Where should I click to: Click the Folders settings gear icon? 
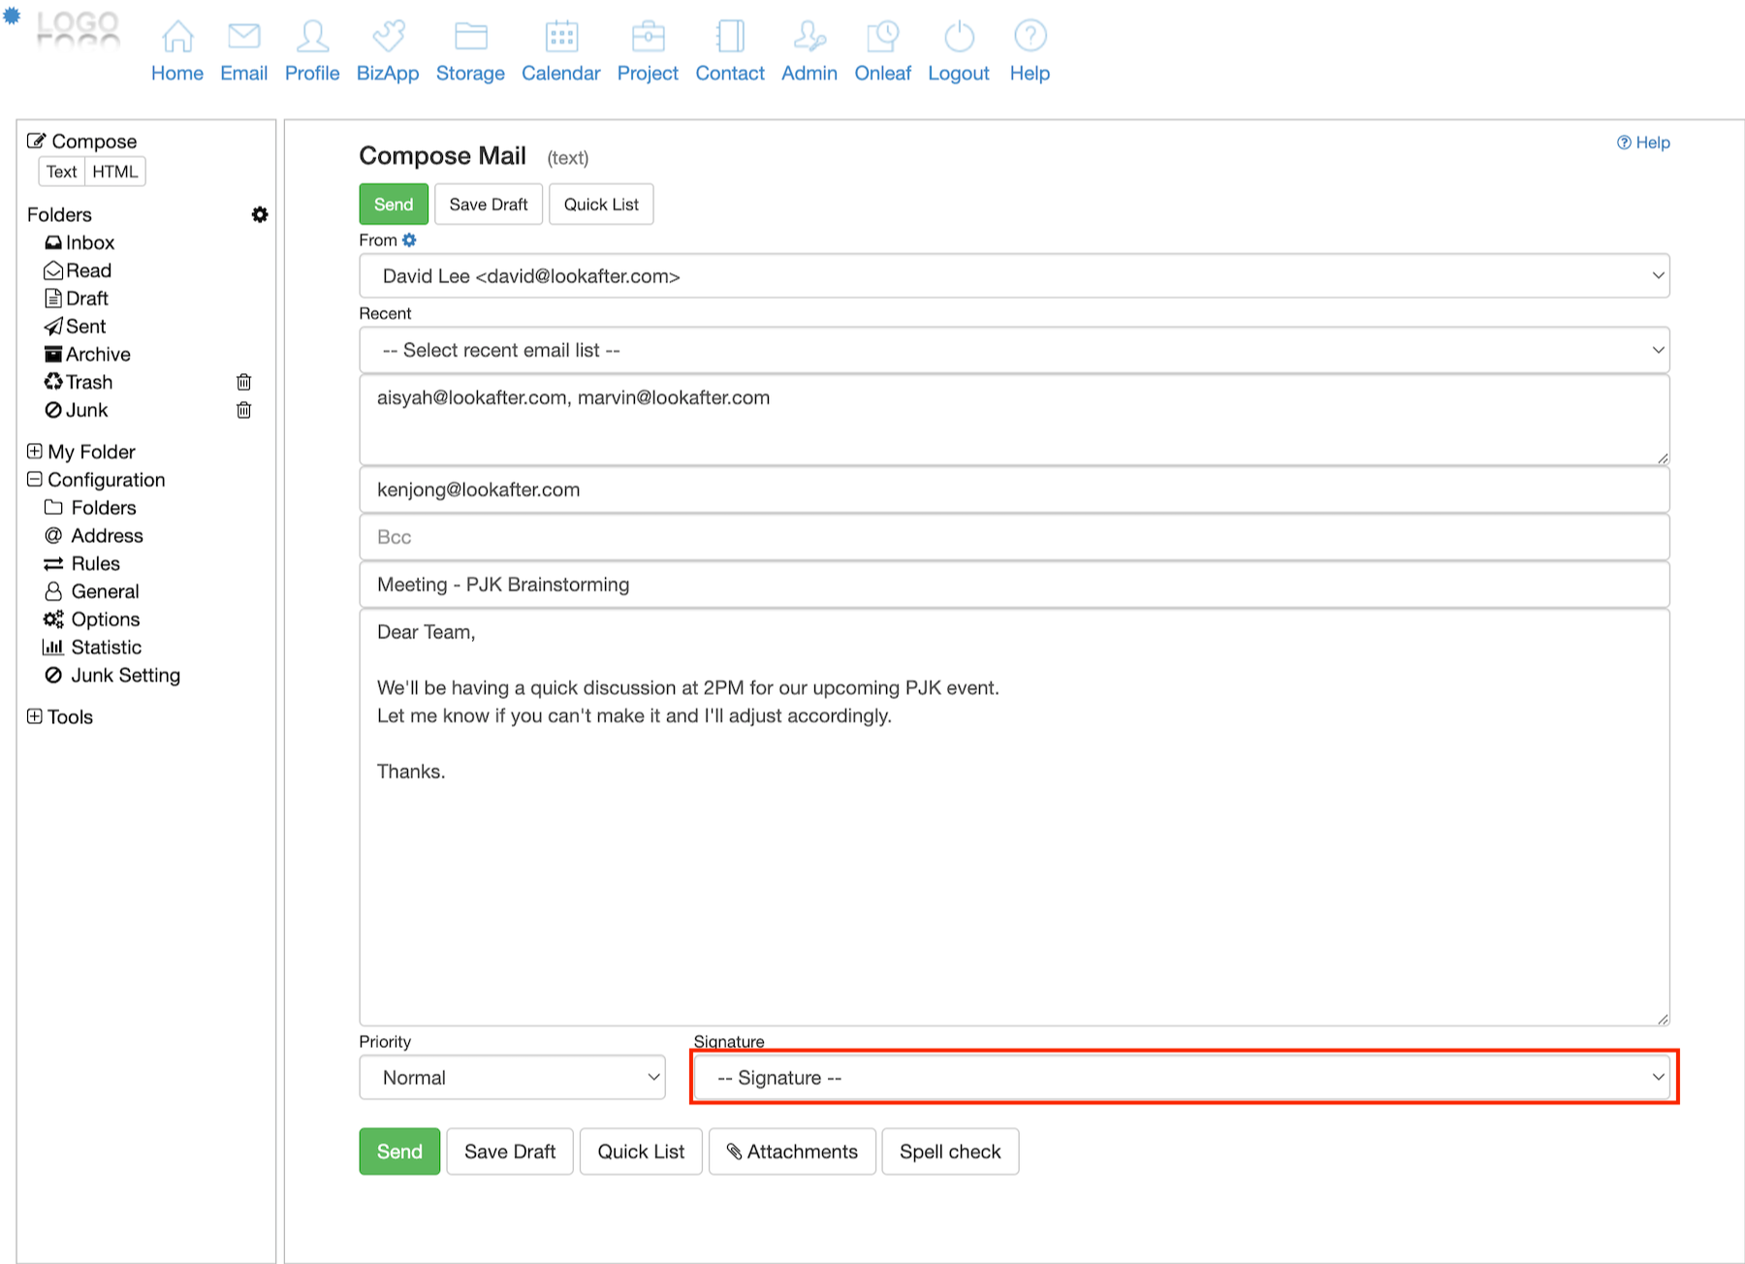(x=260, y=214)
